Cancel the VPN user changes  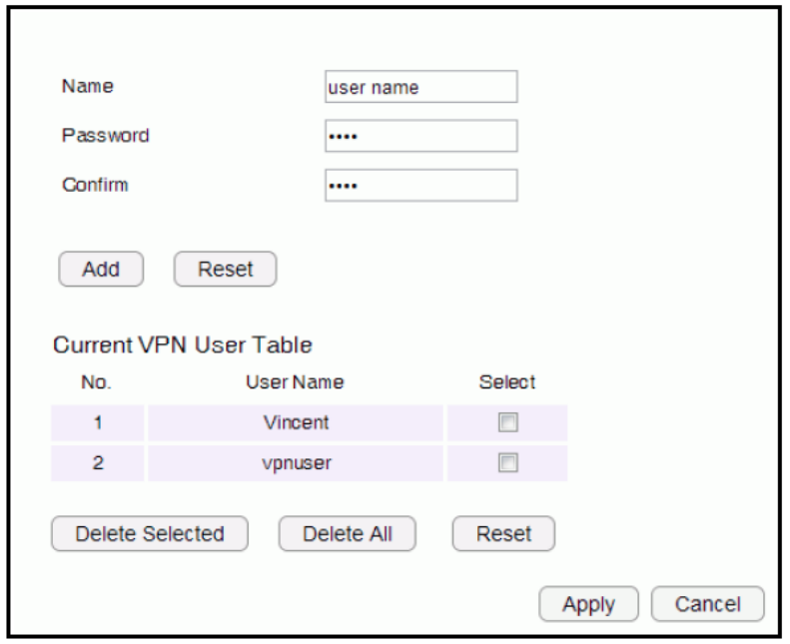tap(707, 604)
